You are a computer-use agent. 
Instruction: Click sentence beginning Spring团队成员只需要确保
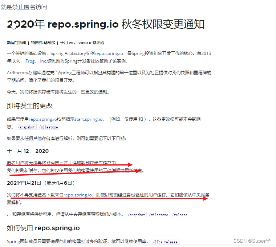coord(77,242)
